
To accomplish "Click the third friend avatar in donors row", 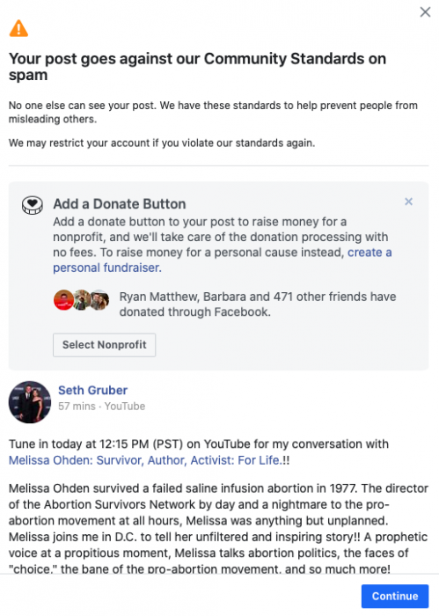I will pos(100,300).
